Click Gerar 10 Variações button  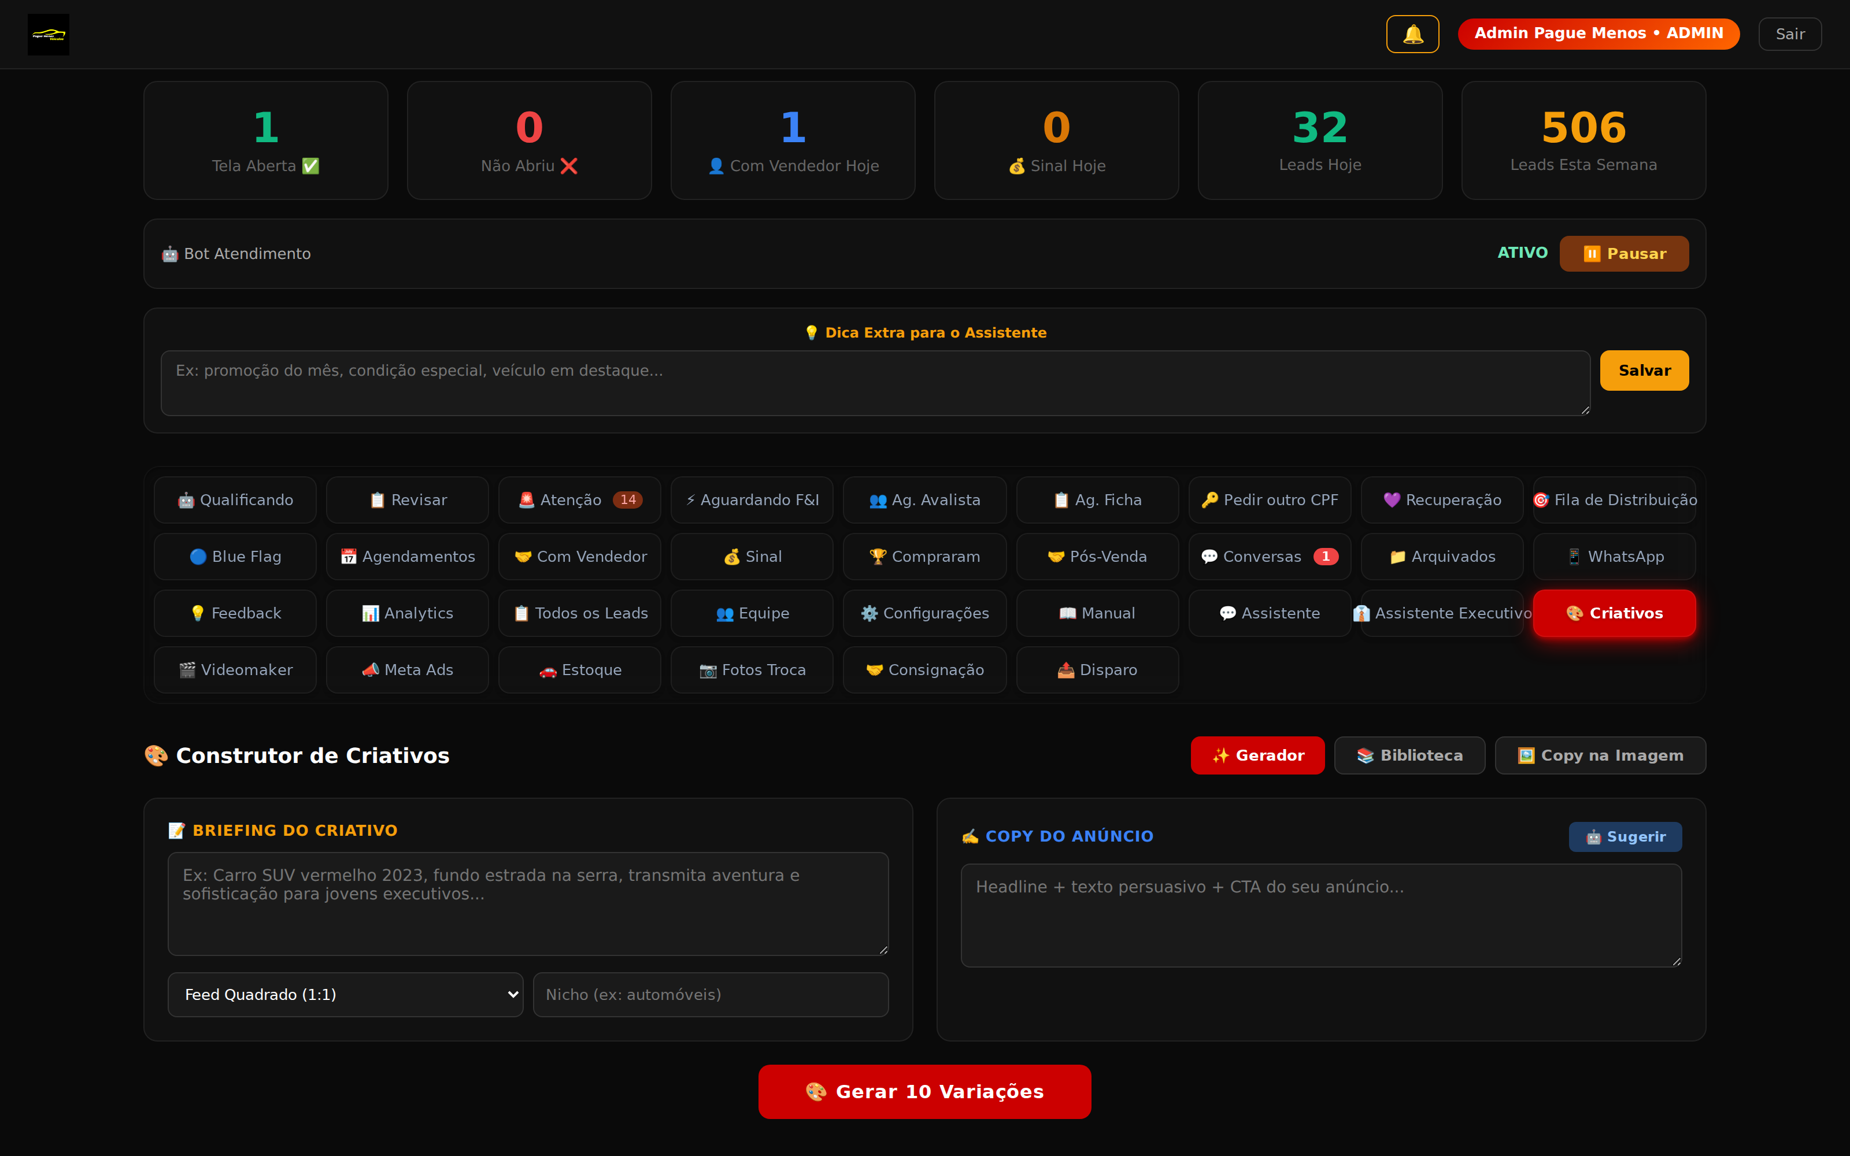(x=924, y=1092)
